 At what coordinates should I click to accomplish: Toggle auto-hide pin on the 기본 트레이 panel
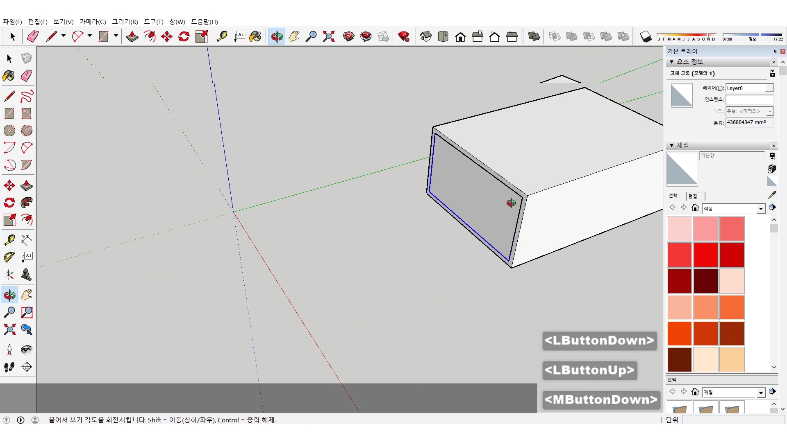pyautogui.click(x=775, y=51)
